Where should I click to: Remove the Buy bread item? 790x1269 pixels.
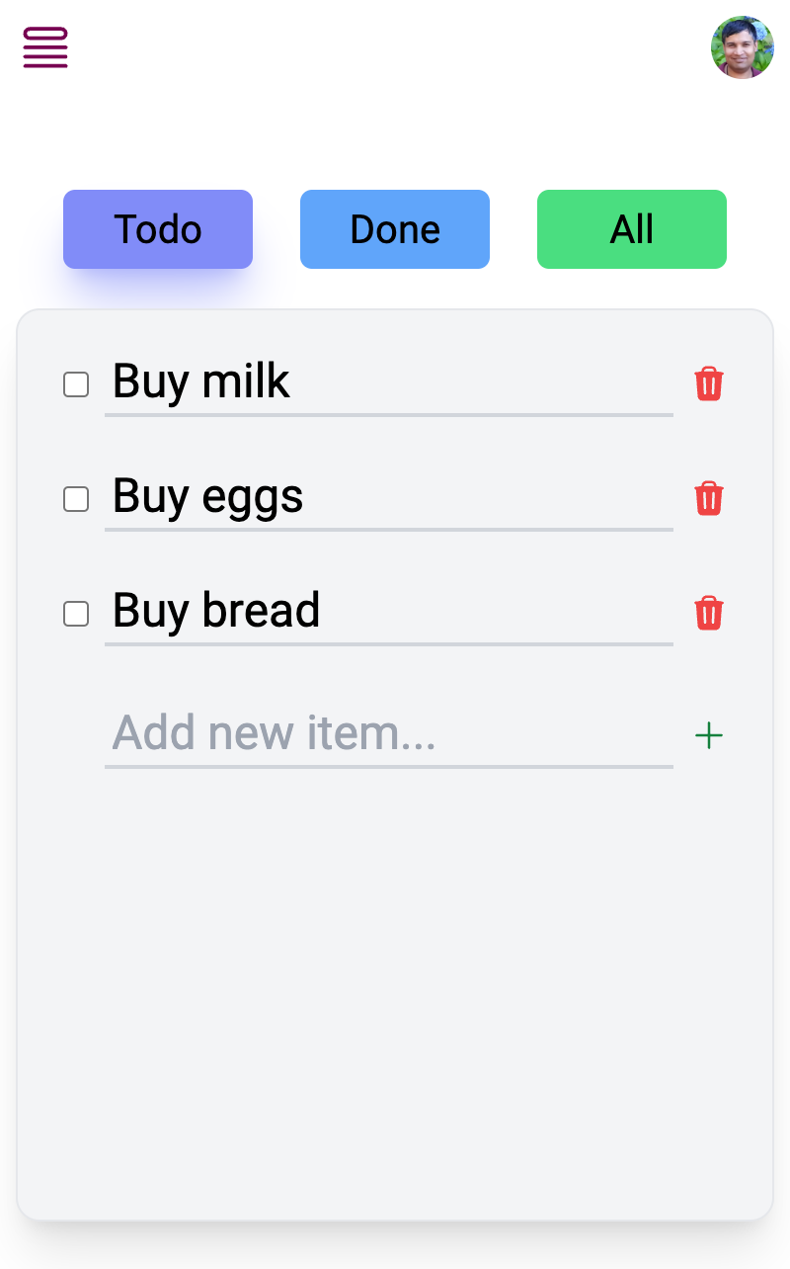tap(709, 613)
